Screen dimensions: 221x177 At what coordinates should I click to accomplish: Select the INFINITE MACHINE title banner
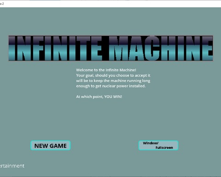click(x=110, y=48)
